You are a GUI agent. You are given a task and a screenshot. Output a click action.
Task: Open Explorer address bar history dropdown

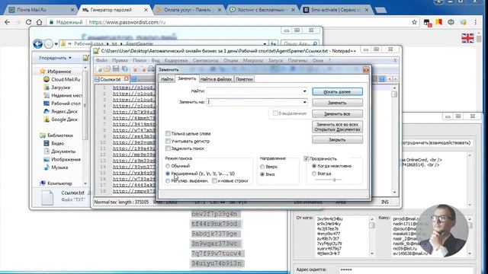265,44
